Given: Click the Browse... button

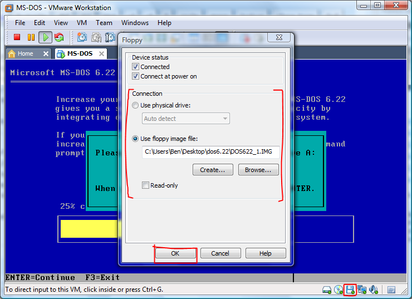Looking at the screenshot, I should (258, 170).
